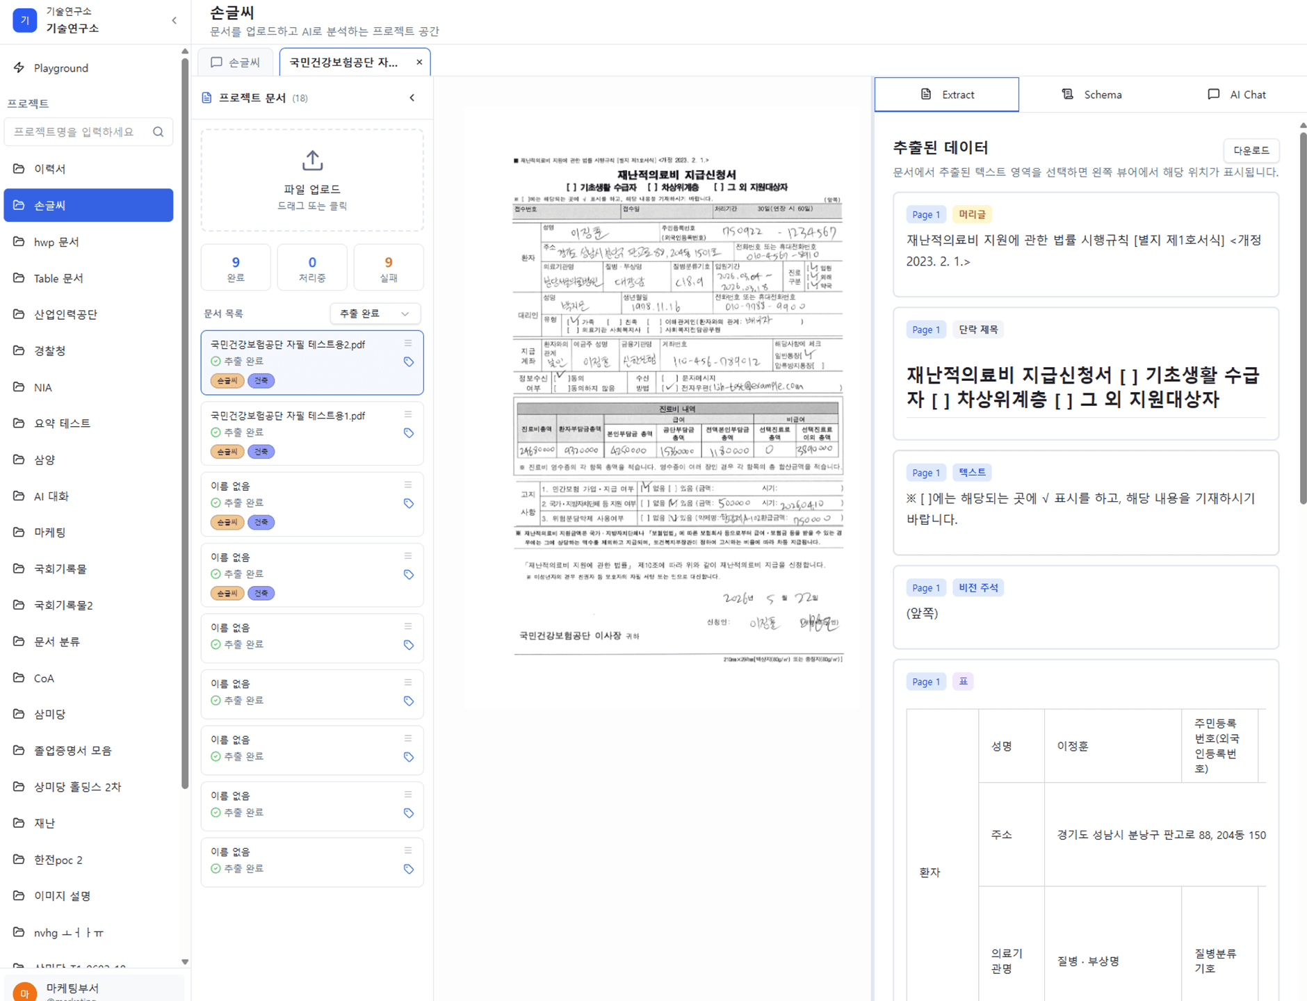
Task: Collapse the left sidebar chevron
Action: point(174,21)
